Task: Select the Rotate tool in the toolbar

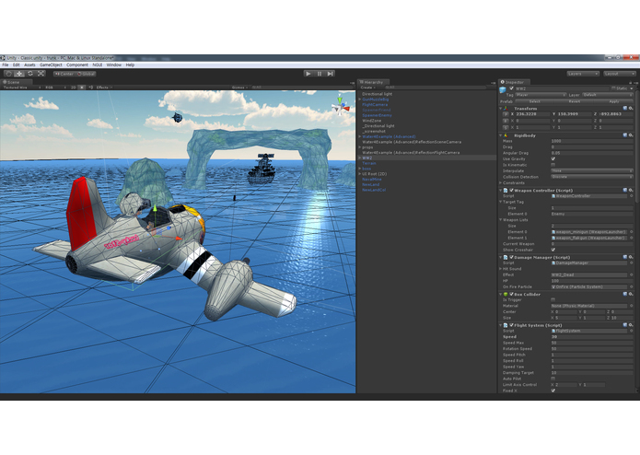Action: coord(30,74)
